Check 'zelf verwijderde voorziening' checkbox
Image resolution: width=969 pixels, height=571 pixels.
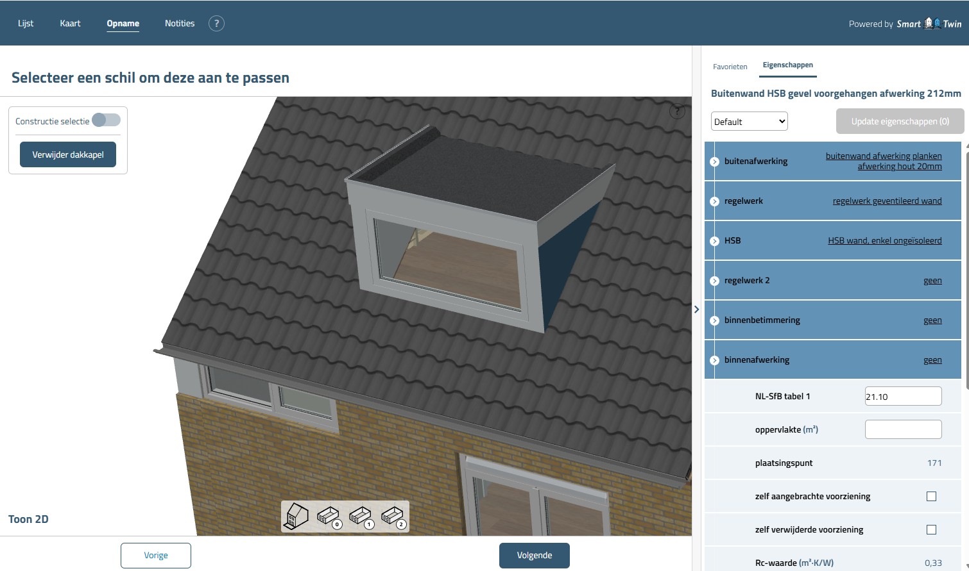931,530
